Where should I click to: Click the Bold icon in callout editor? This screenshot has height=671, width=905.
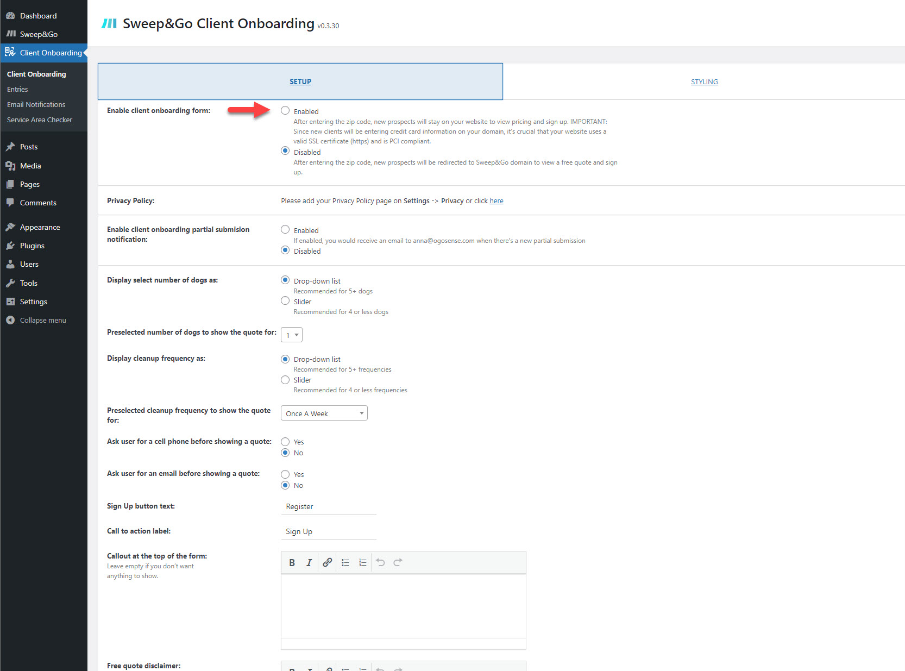point(292,563)
